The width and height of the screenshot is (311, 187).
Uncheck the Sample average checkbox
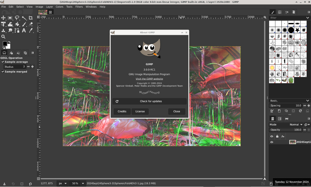tap(3, 62)
